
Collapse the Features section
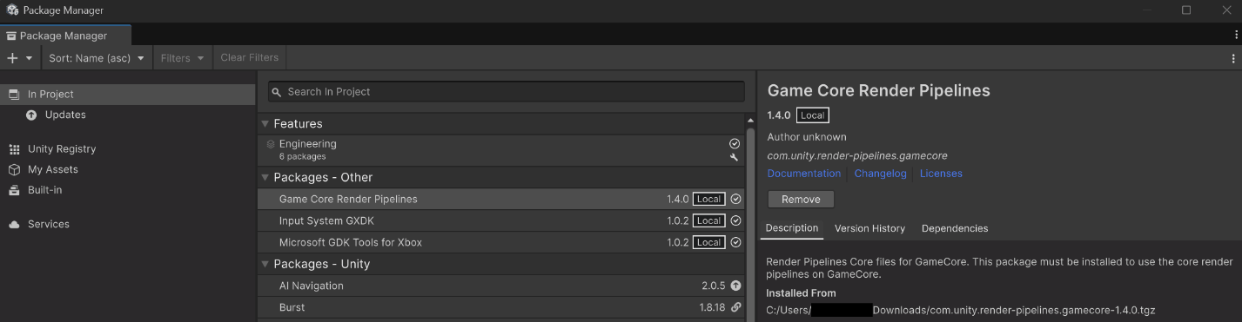[265, 124]
